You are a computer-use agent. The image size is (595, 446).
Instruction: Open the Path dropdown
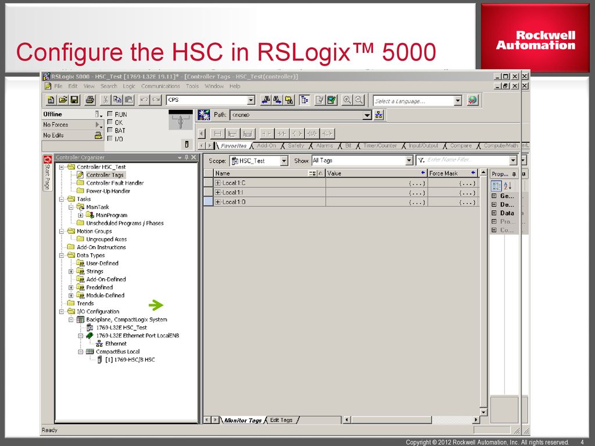point(367,115)
